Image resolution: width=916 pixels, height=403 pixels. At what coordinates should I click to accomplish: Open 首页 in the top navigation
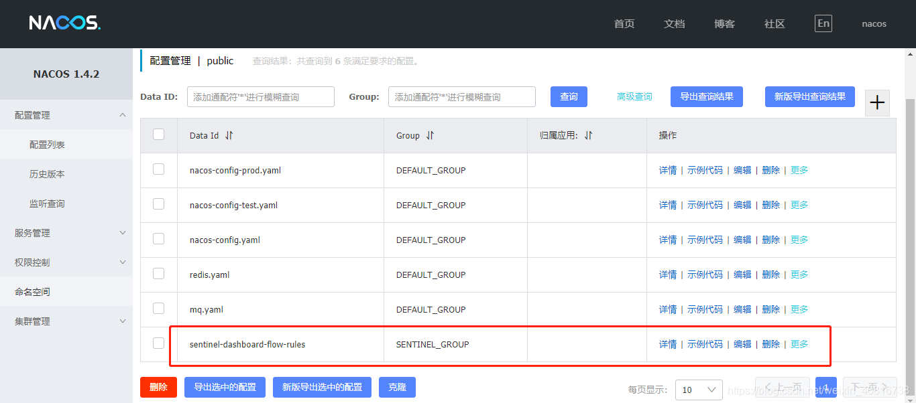624,24
